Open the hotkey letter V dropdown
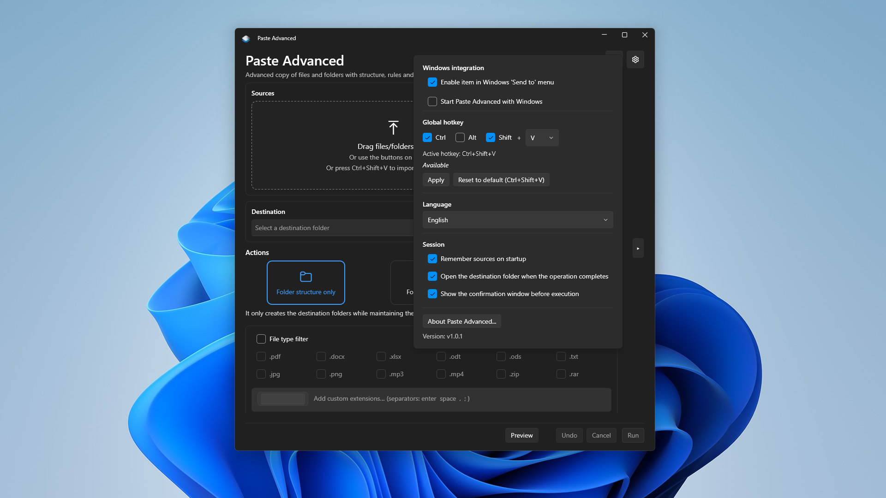This screenshot has height=498, width=886. [542, 137]
